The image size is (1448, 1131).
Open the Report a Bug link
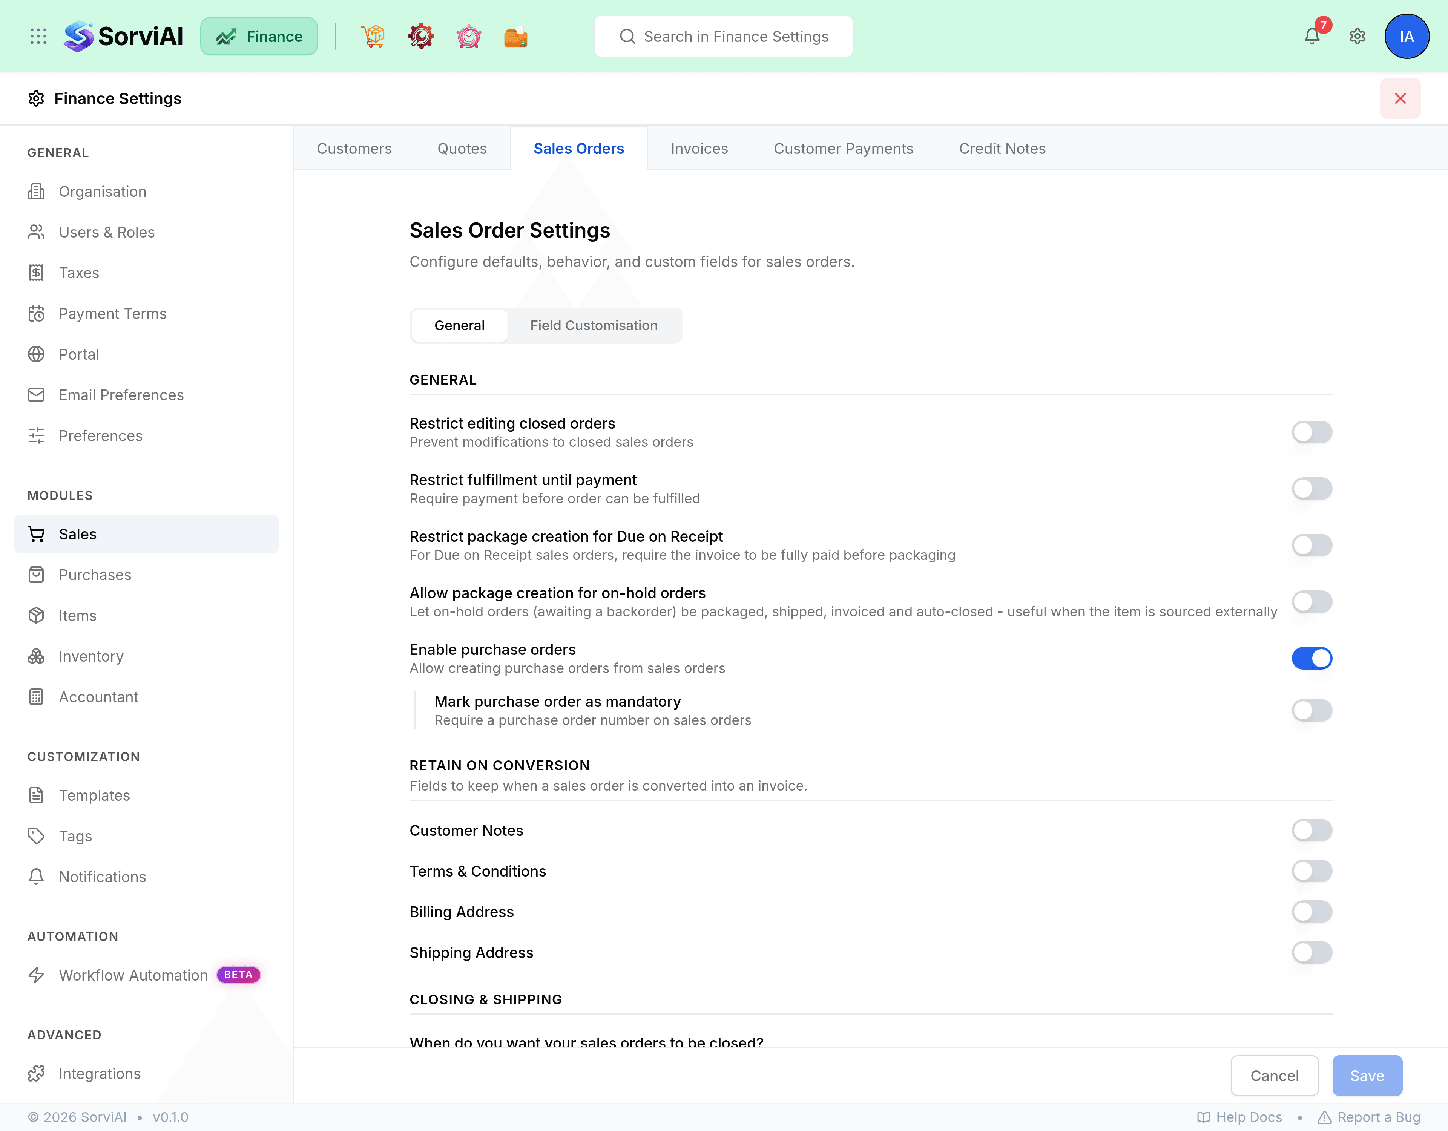click(x=1368, y=1118)
